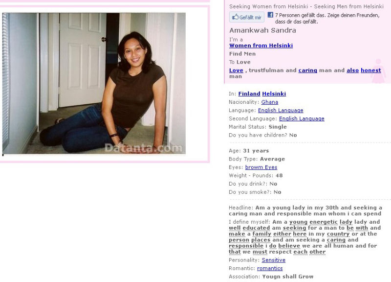Click the Gefällt mir like button

[247, 17]
